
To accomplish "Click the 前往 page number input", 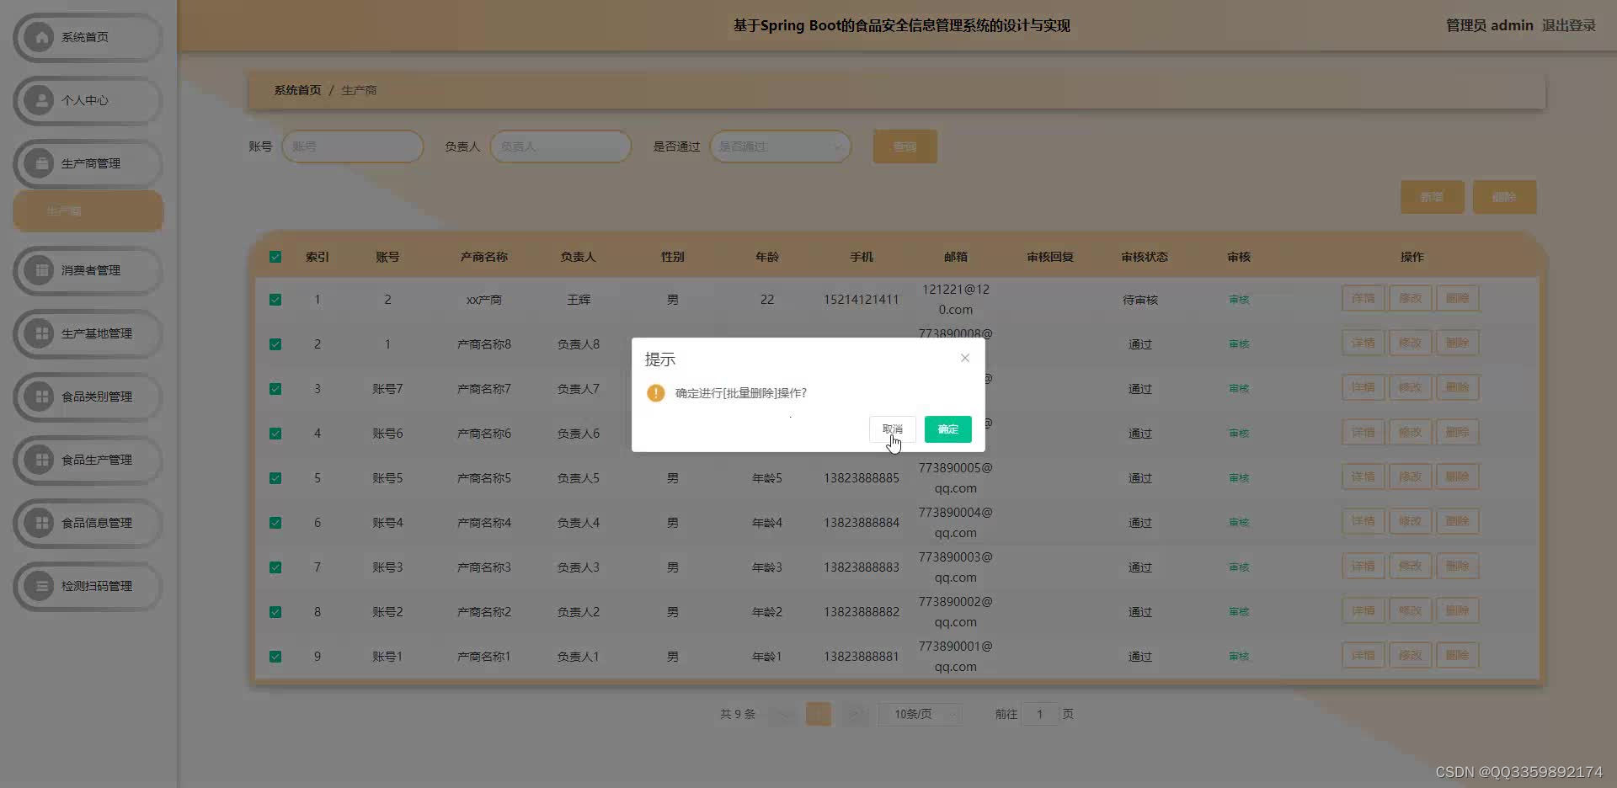I will 1040,714.
